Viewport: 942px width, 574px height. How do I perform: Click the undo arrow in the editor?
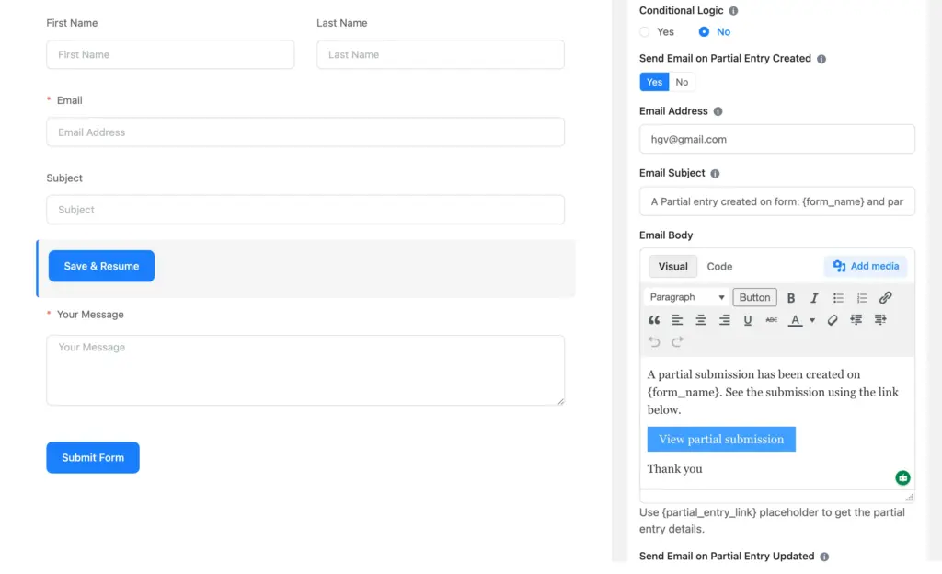pos(654,341)
